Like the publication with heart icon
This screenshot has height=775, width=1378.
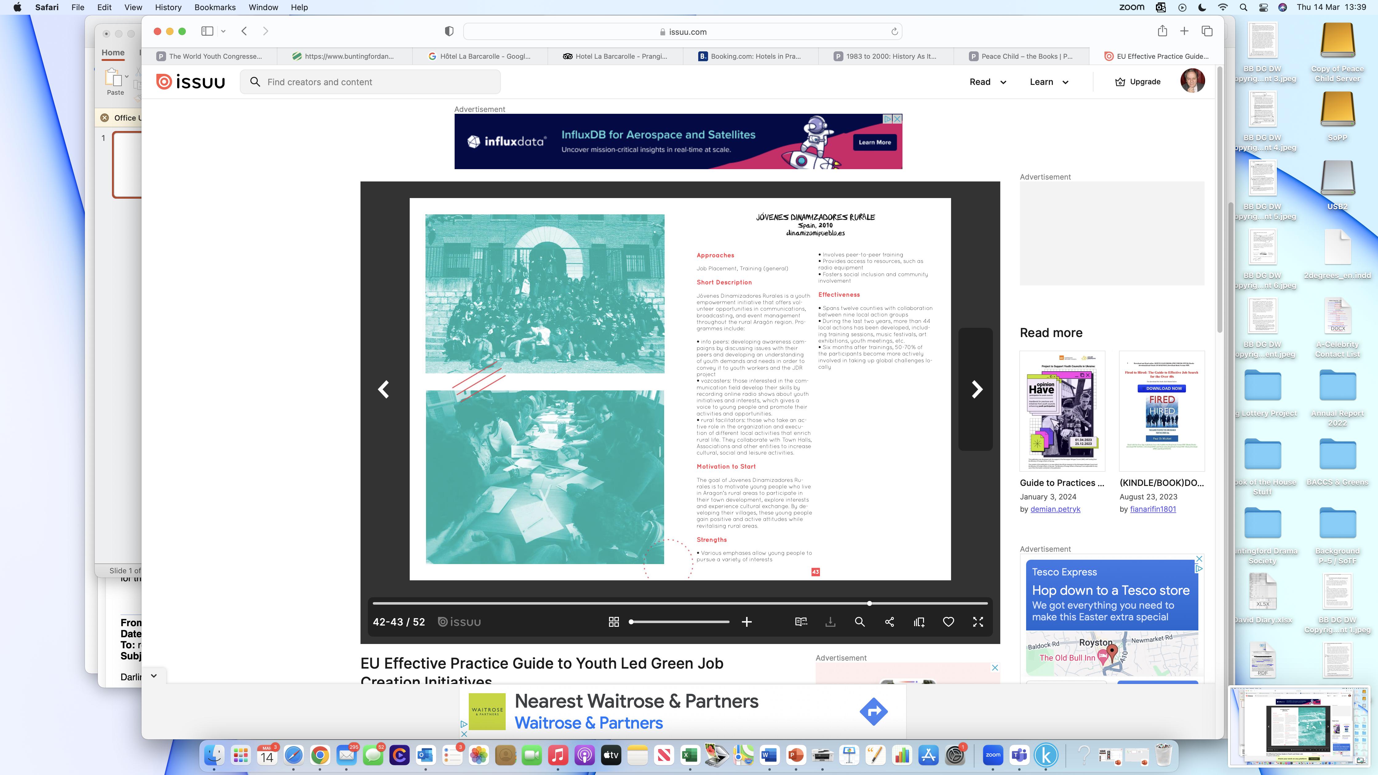click(x=948, y=622)
